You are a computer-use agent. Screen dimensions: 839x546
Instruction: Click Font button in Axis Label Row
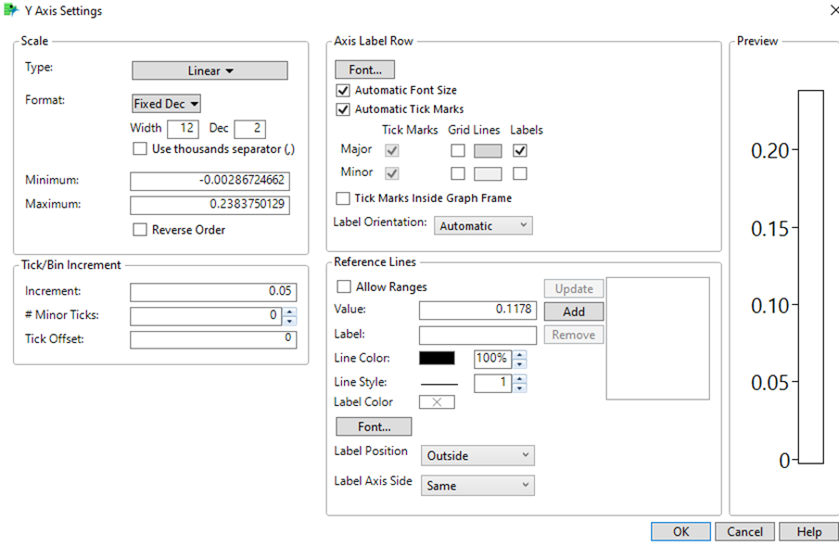coord(364,69)
